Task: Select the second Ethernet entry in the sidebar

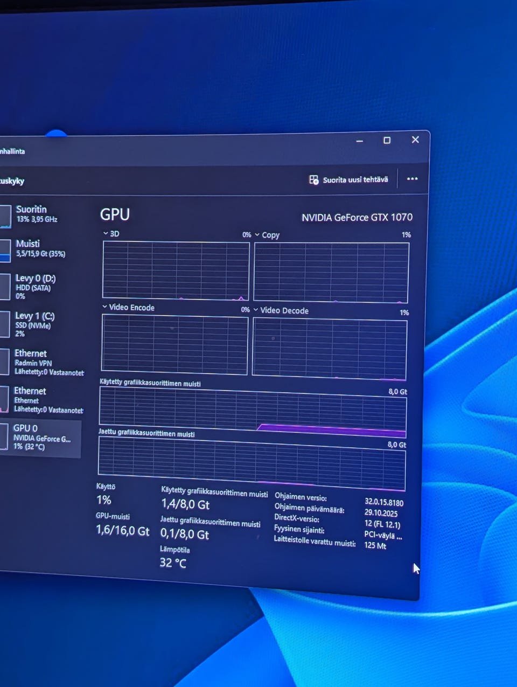Action: click(40, 399)
